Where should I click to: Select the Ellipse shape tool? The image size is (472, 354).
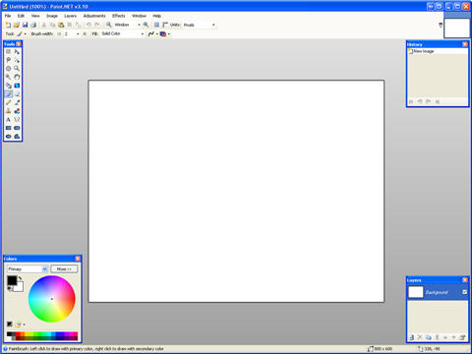9,137
